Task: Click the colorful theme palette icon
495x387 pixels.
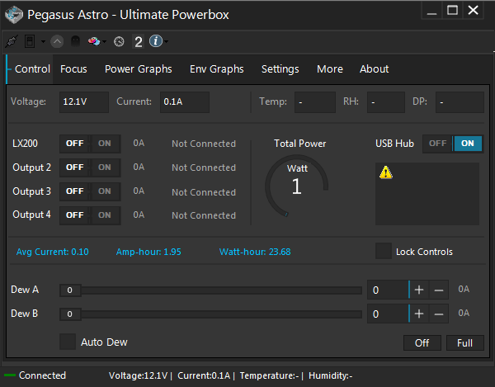Action: pos(94,41)
